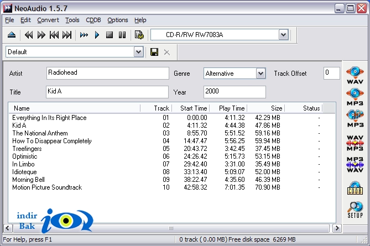The width and height of the screenshot is (370, 246).
Task: Expand the Default profile dropdown
Action: point(138,52)
